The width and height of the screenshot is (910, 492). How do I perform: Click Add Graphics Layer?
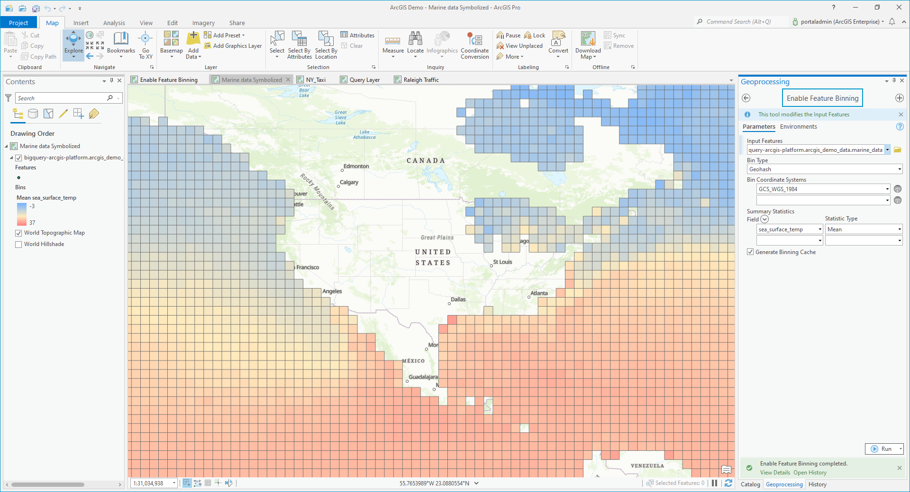tap(233, 46)
